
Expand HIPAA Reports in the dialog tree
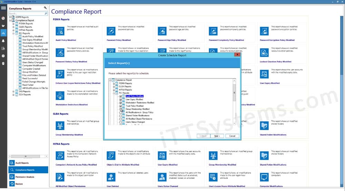click(x=114, y=90)
